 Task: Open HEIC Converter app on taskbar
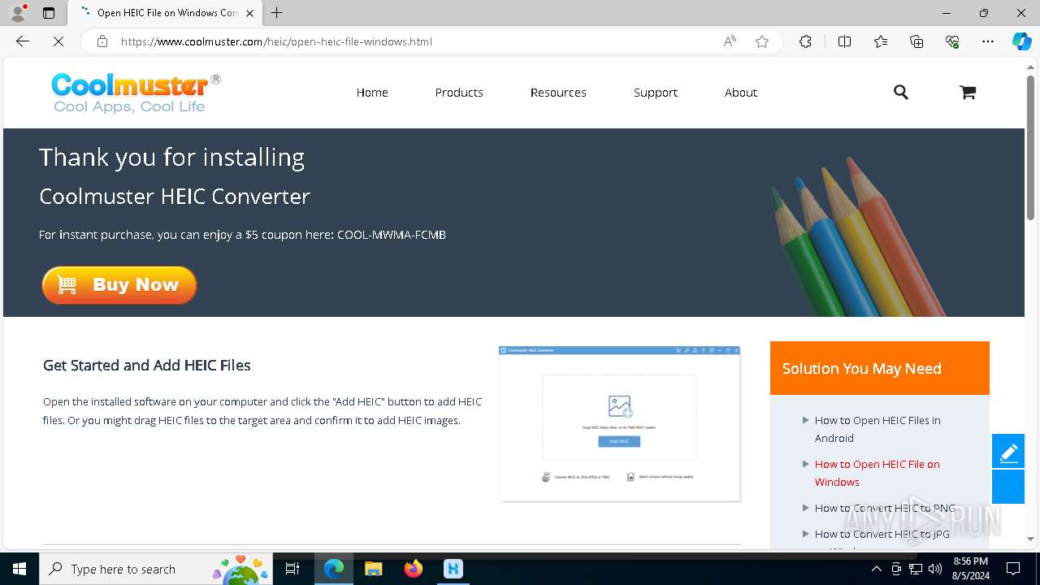pyautogui.click(x=453, y=569)
